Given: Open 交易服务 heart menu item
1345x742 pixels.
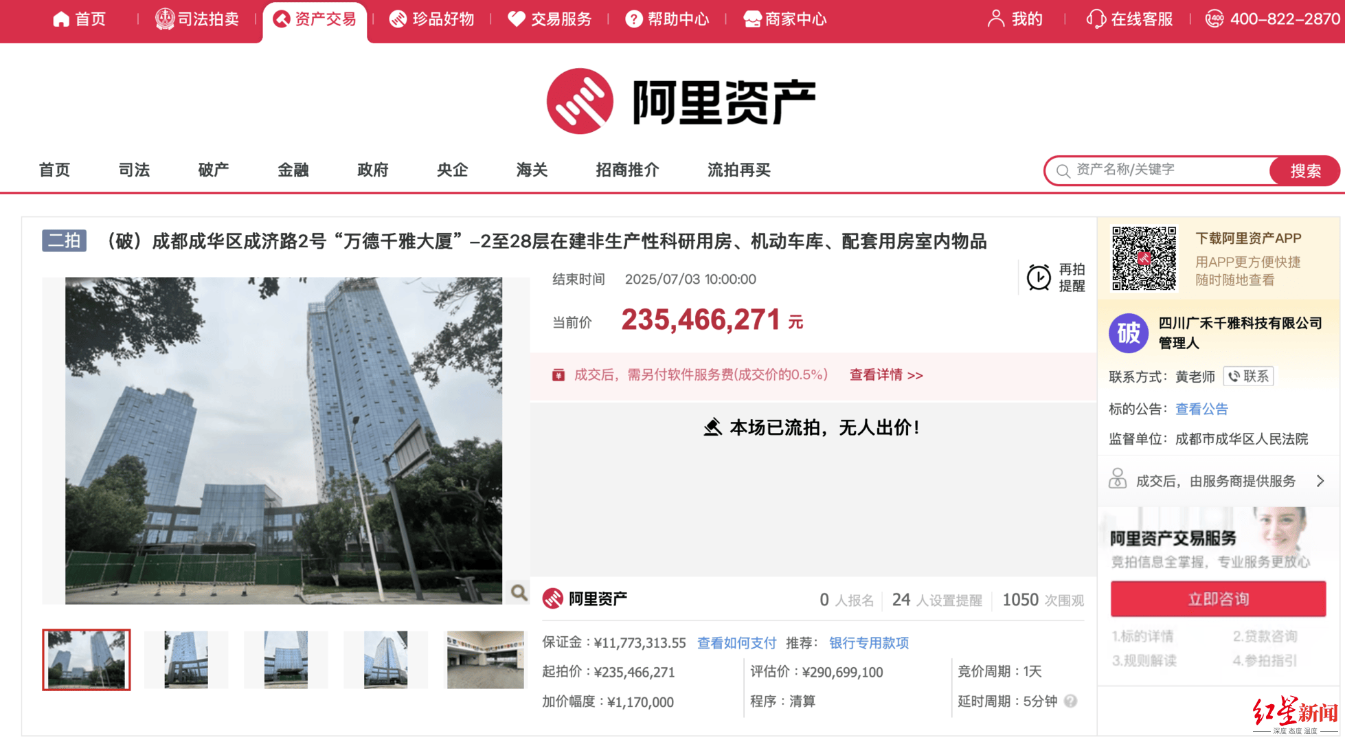Looking at the screenshot, I should [550, 19].
